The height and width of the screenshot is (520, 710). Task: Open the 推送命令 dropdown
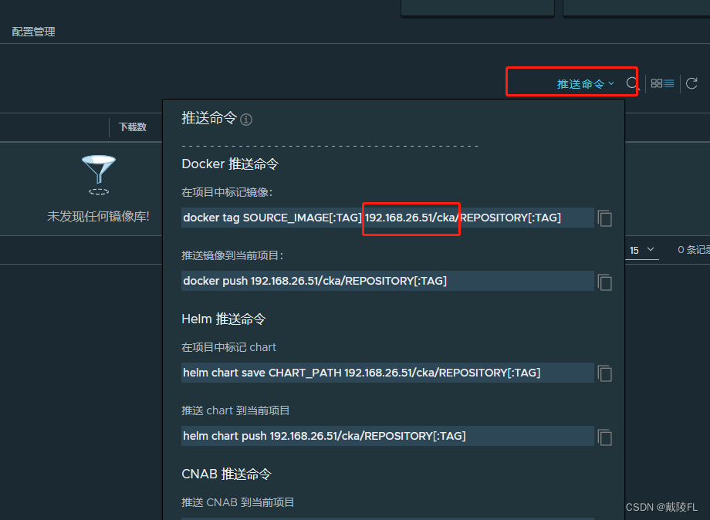pos(585,84)
